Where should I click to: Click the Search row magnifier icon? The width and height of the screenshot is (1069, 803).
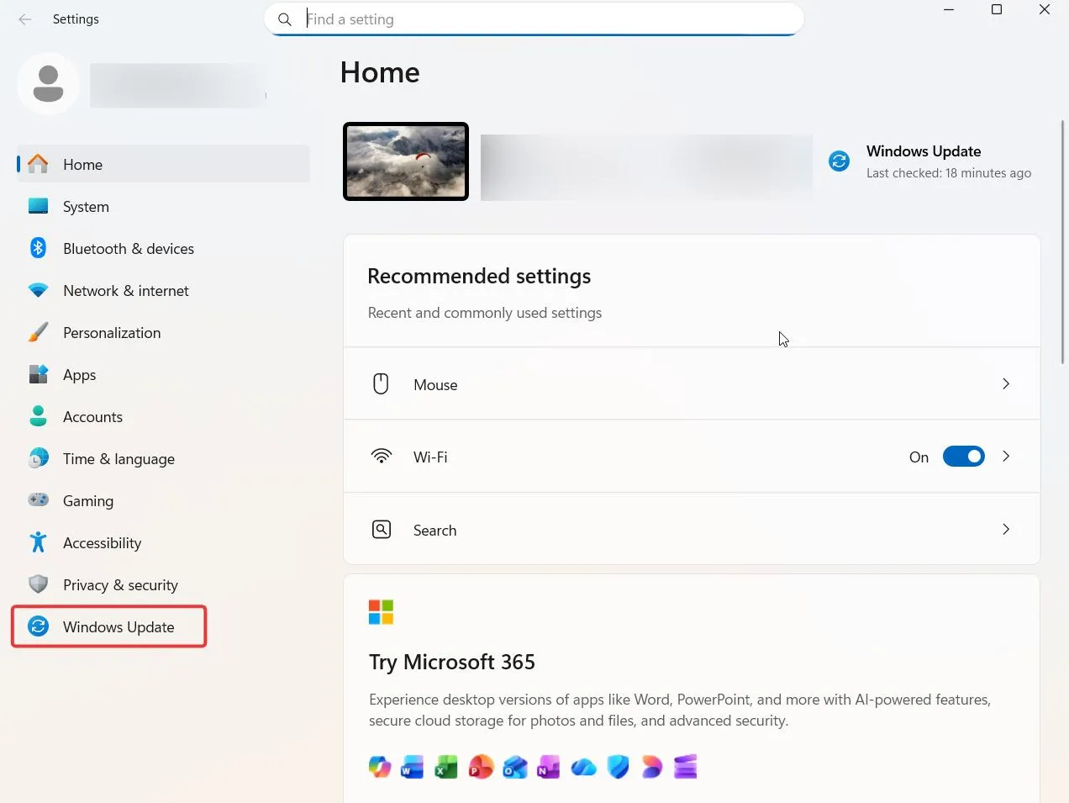pos(382,530)
